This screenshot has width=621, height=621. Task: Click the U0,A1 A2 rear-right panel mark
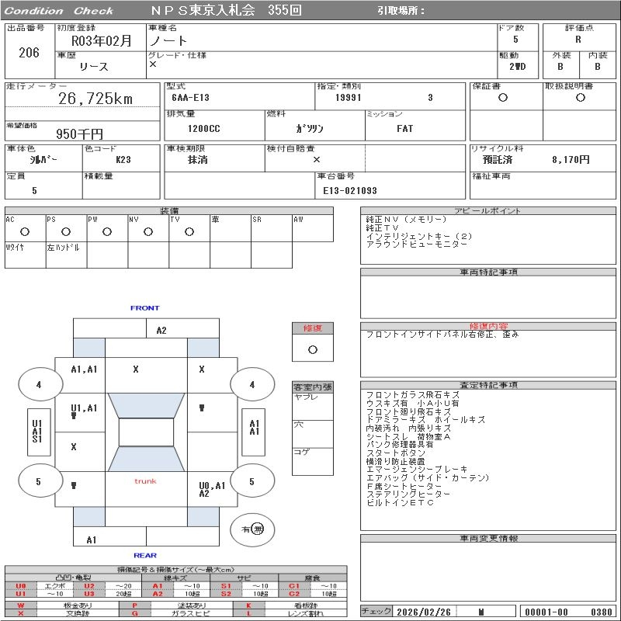click(x=213, y=489)
